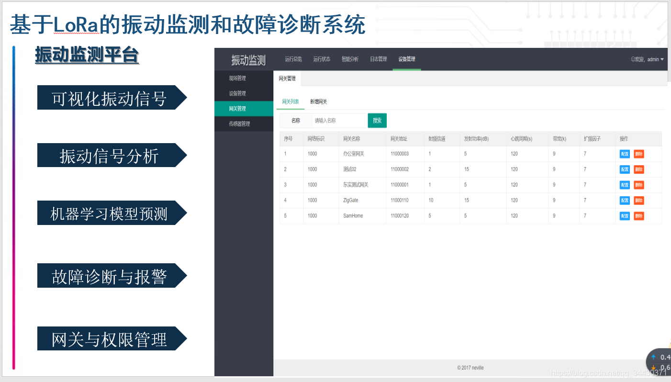Expand the admin user dropdown
This screenshot has width=671, height=382.
click(x=648, y=59)
